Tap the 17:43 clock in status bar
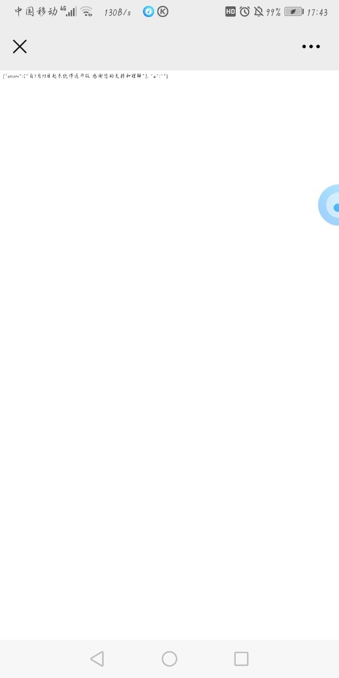Viewport: 339px width, 678px height. coord(317,12)
